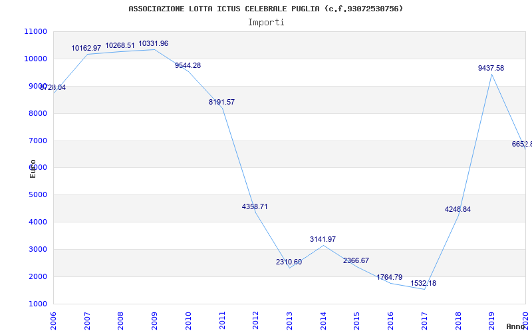Click the 2019 x-axis year label
Image resolution: width=532 pixels, height=333 pixels.
coord(491,320)
